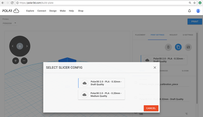Click the temperature field showing 185
203x117 pixels.
pos(161,114)
